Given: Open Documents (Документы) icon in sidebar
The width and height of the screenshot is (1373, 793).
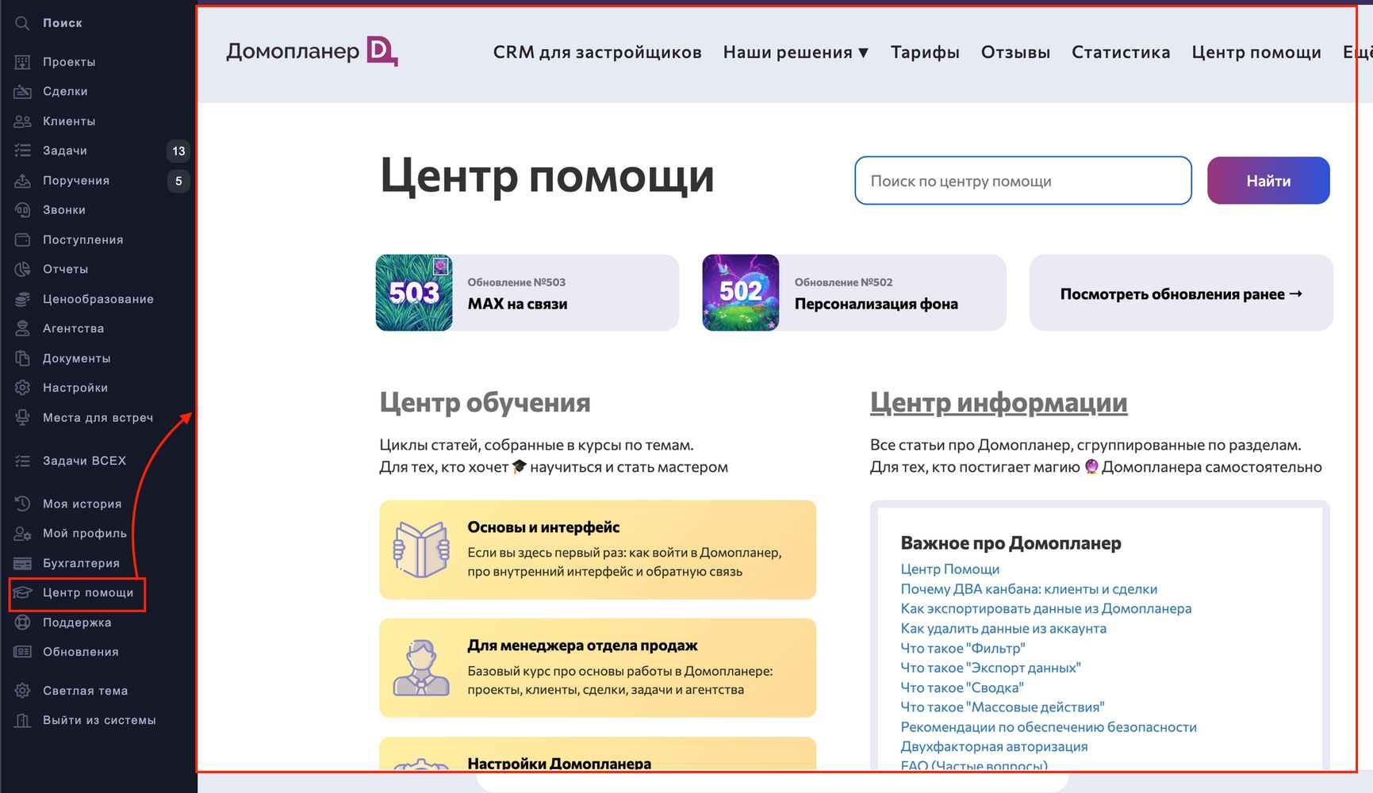Looking at the screenshot, I should [x=22, y=358].
